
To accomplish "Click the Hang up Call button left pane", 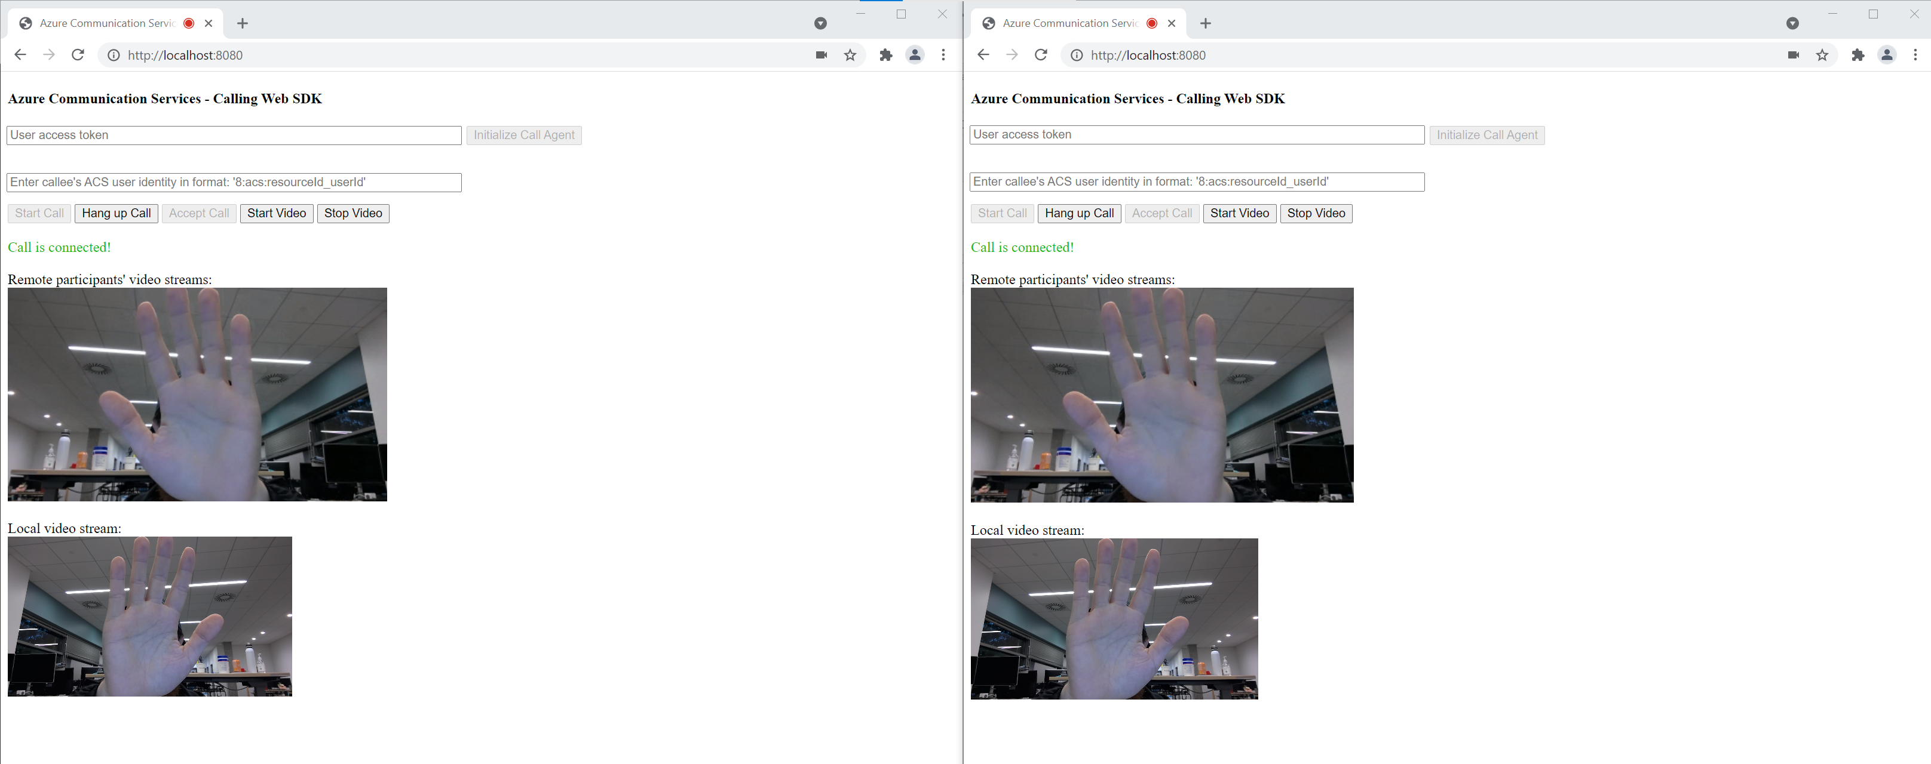I will [114, 213].
